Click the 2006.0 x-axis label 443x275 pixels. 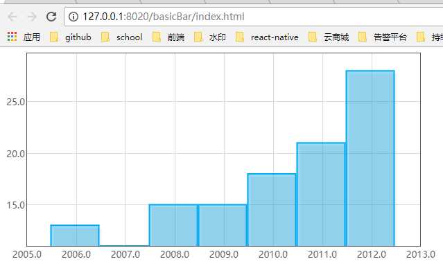pyautogui.click(x=76, y=254)
